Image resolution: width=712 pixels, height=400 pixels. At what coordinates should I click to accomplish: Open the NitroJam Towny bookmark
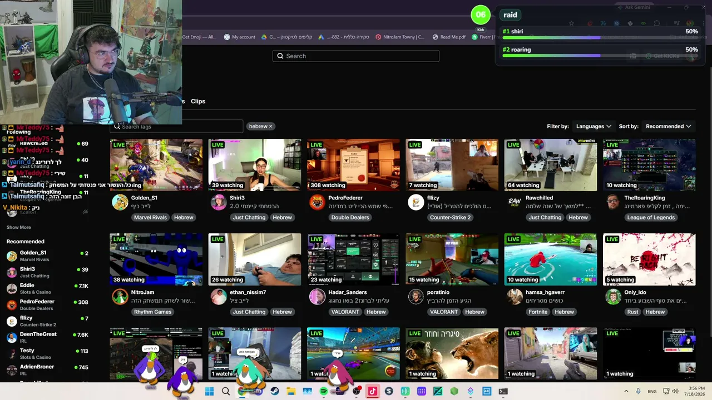(400, 37)
